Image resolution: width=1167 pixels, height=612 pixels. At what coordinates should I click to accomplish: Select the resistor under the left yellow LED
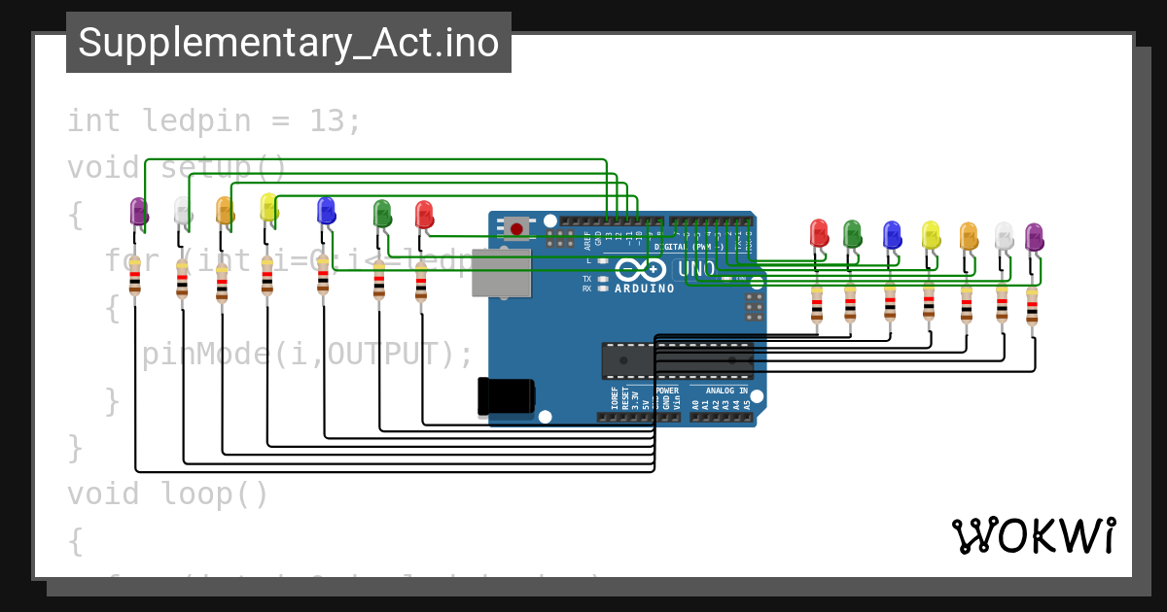coord(266,277)
